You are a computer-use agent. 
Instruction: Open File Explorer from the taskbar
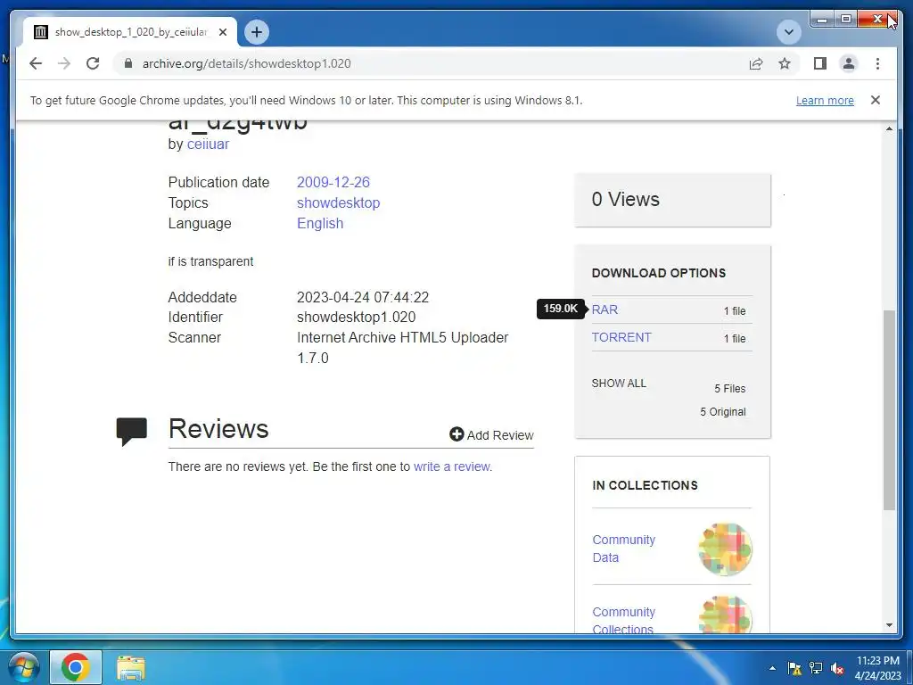click(131, 668)
